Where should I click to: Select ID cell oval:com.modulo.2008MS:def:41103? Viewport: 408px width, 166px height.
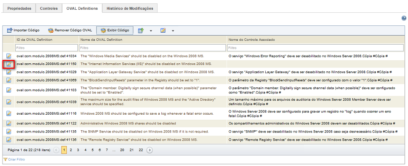tap(46, 90)
